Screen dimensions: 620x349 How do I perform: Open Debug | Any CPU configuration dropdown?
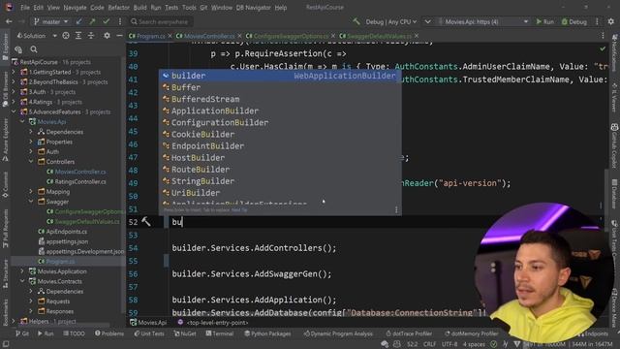coord(390,21)
